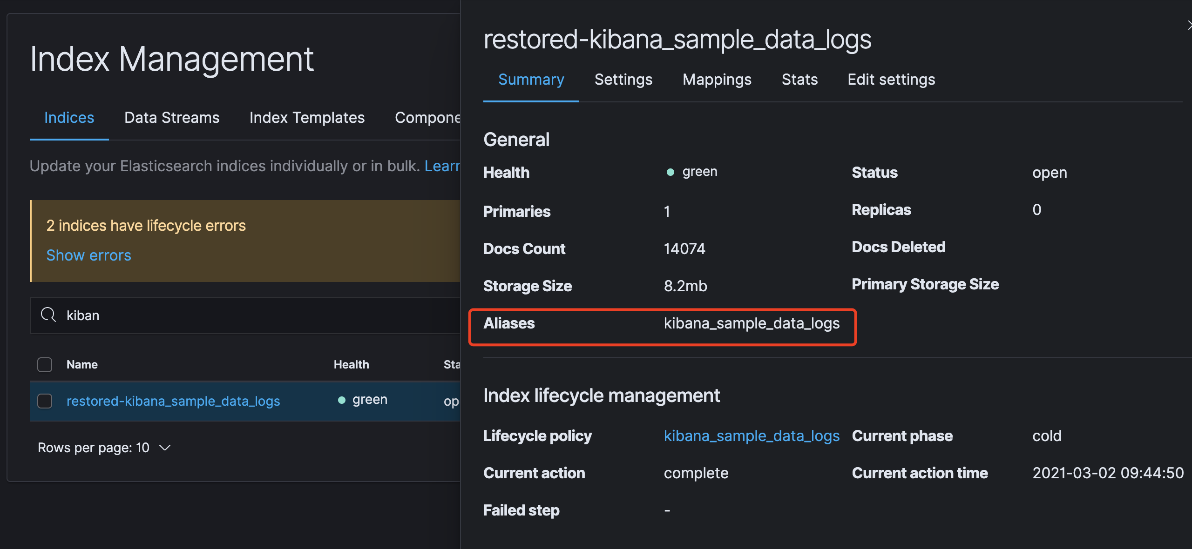Click the search magnifier icon
The width and height of the screenshot is (1192, 549).
tap(48, 315)
